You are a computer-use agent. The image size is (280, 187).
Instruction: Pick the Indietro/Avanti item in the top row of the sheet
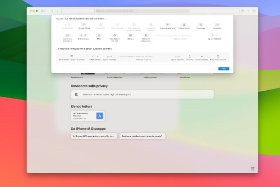click(x=67, y=26)
